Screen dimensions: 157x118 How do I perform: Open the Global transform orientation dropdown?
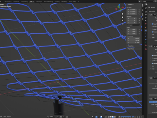51,117
